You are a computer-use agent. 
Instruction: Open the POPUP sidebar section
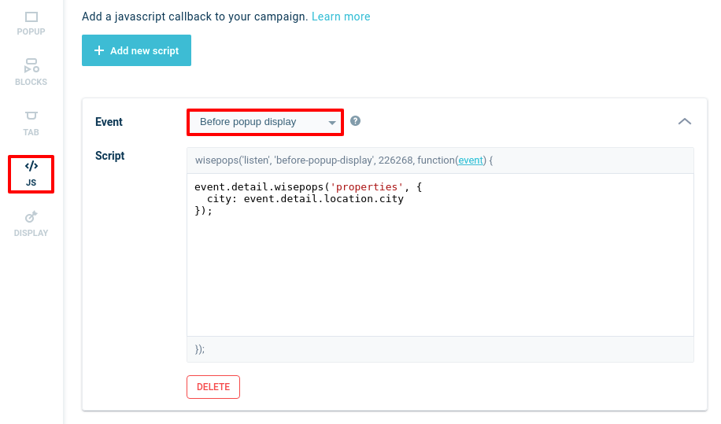tap(31, 24)
